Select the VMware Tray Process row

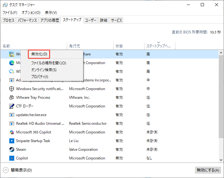point(110,98)
